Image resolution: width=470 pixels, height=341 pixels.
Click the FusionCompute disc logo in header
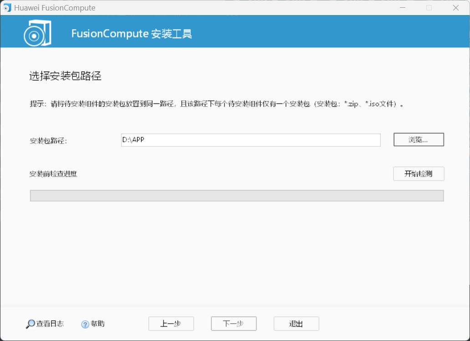coord(37,33)
